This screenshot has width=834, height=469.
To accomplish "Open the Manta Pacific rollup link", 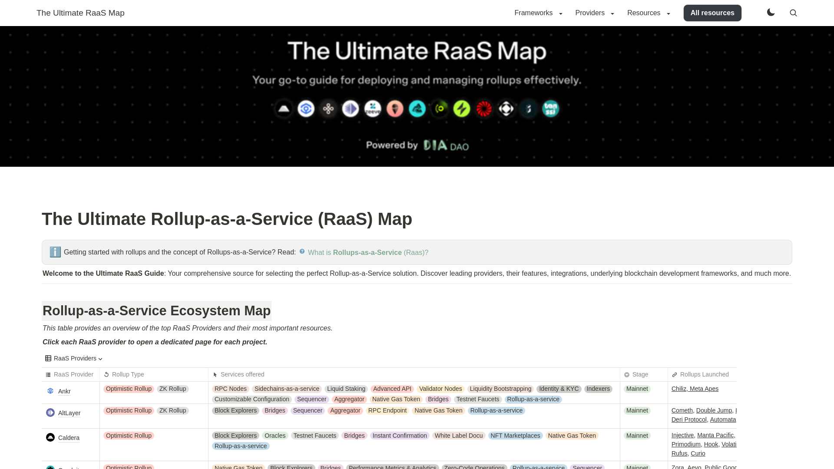I will pos(715,435).
